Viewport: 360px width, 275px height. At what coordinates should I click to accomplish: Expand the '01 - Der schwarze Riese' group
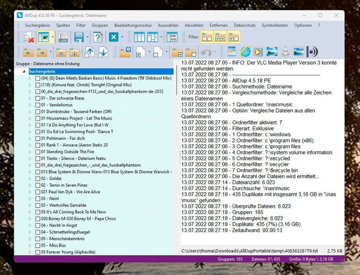[30, 98]
